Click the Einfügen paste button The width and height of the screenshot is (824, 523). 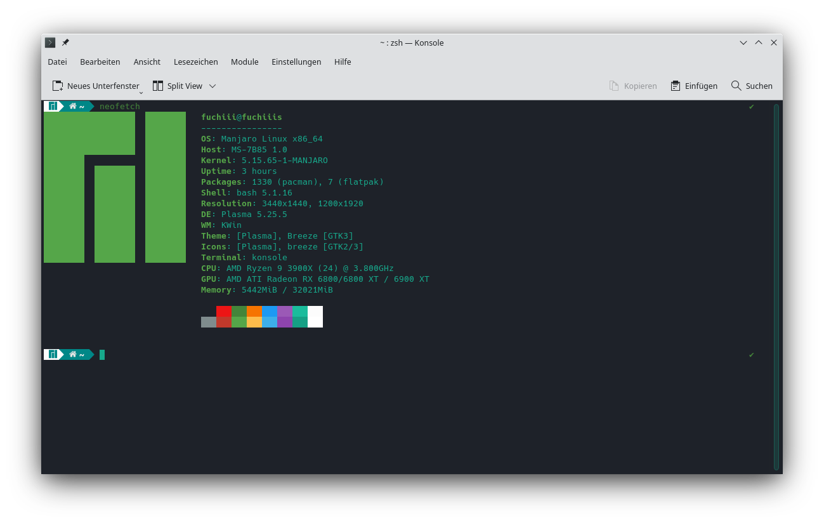coord(694,86)
